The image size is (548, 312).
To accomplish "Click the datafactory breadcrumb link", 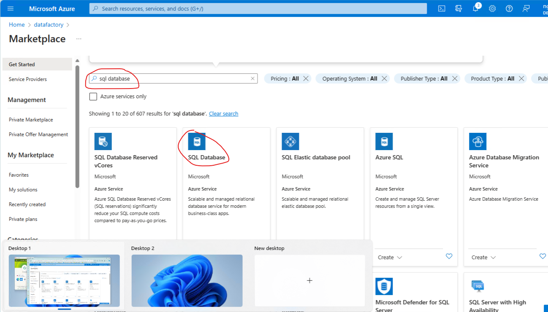I will coord(49,25).
